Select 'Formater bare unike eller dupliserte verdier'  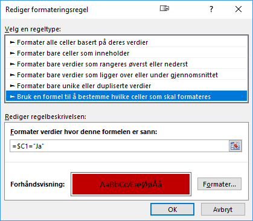[x=126, y=86]
